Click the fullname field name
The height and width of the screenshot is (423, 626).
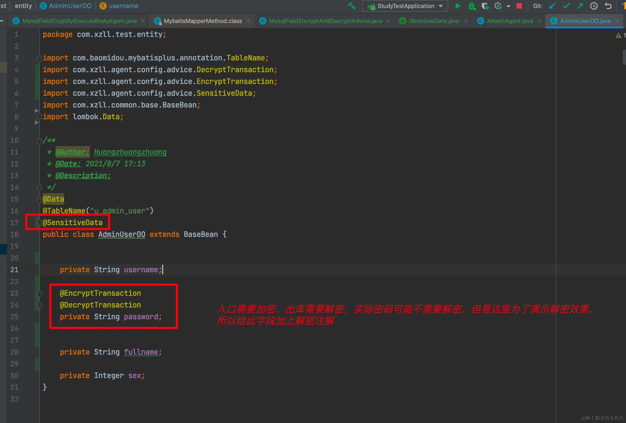point(141,352)
